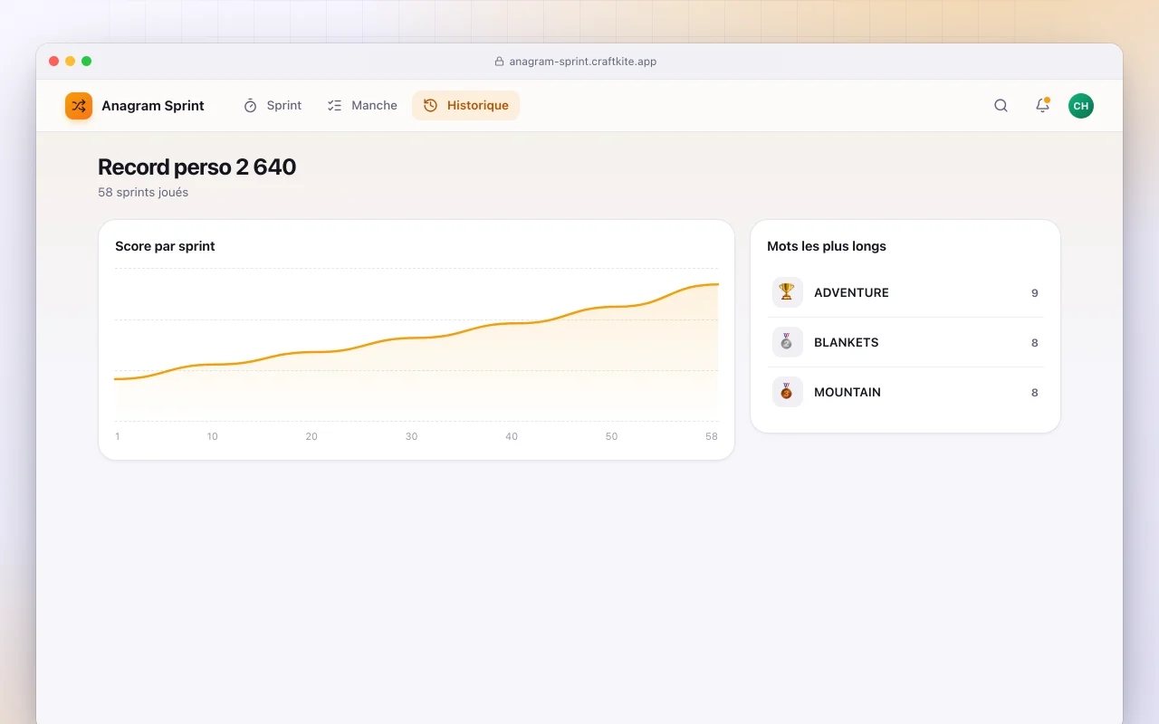Click the chart near sprint 30 label
The height and width of the screenshot is (724, 1159).
(411, 436)
